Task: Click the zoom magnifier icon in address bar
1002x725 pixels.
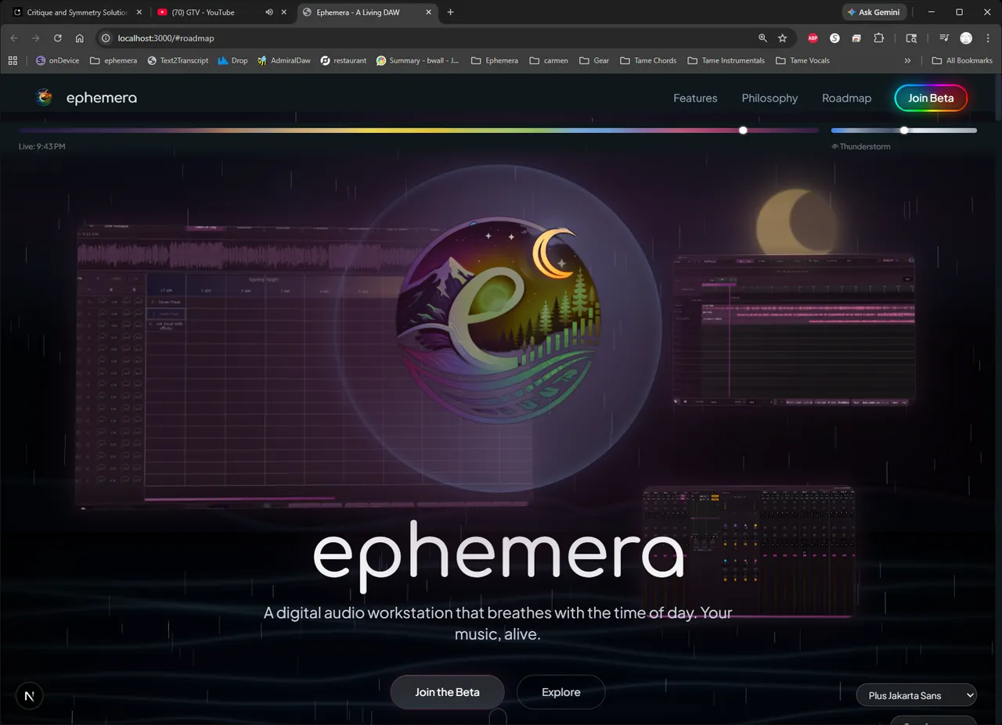Action: [762, 38]
